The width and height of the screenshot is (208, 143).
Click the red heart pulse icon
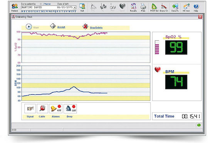[158, 70]
